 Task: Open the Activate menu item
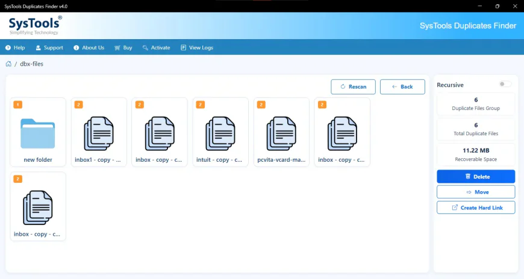[156, 48]
